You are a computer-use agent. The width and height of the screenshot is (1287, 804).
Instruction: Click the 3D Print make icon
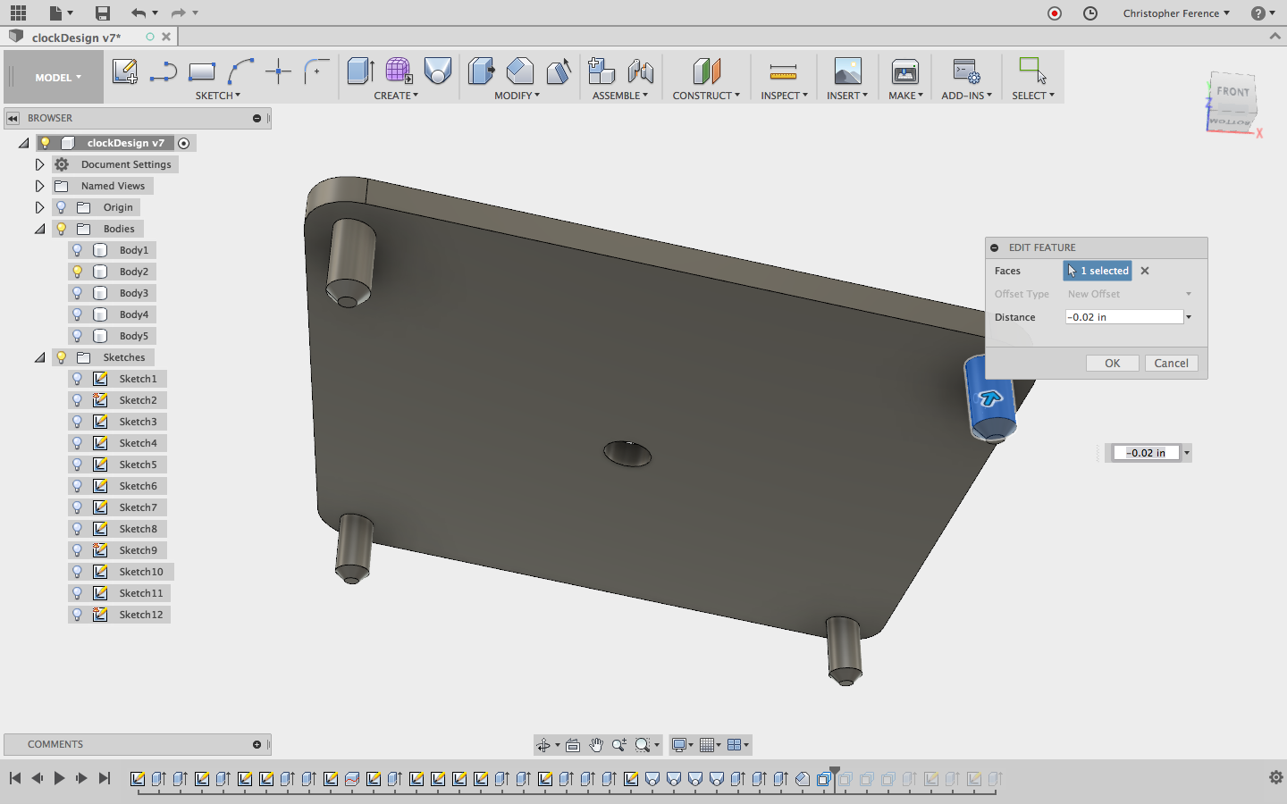(905, 71)
